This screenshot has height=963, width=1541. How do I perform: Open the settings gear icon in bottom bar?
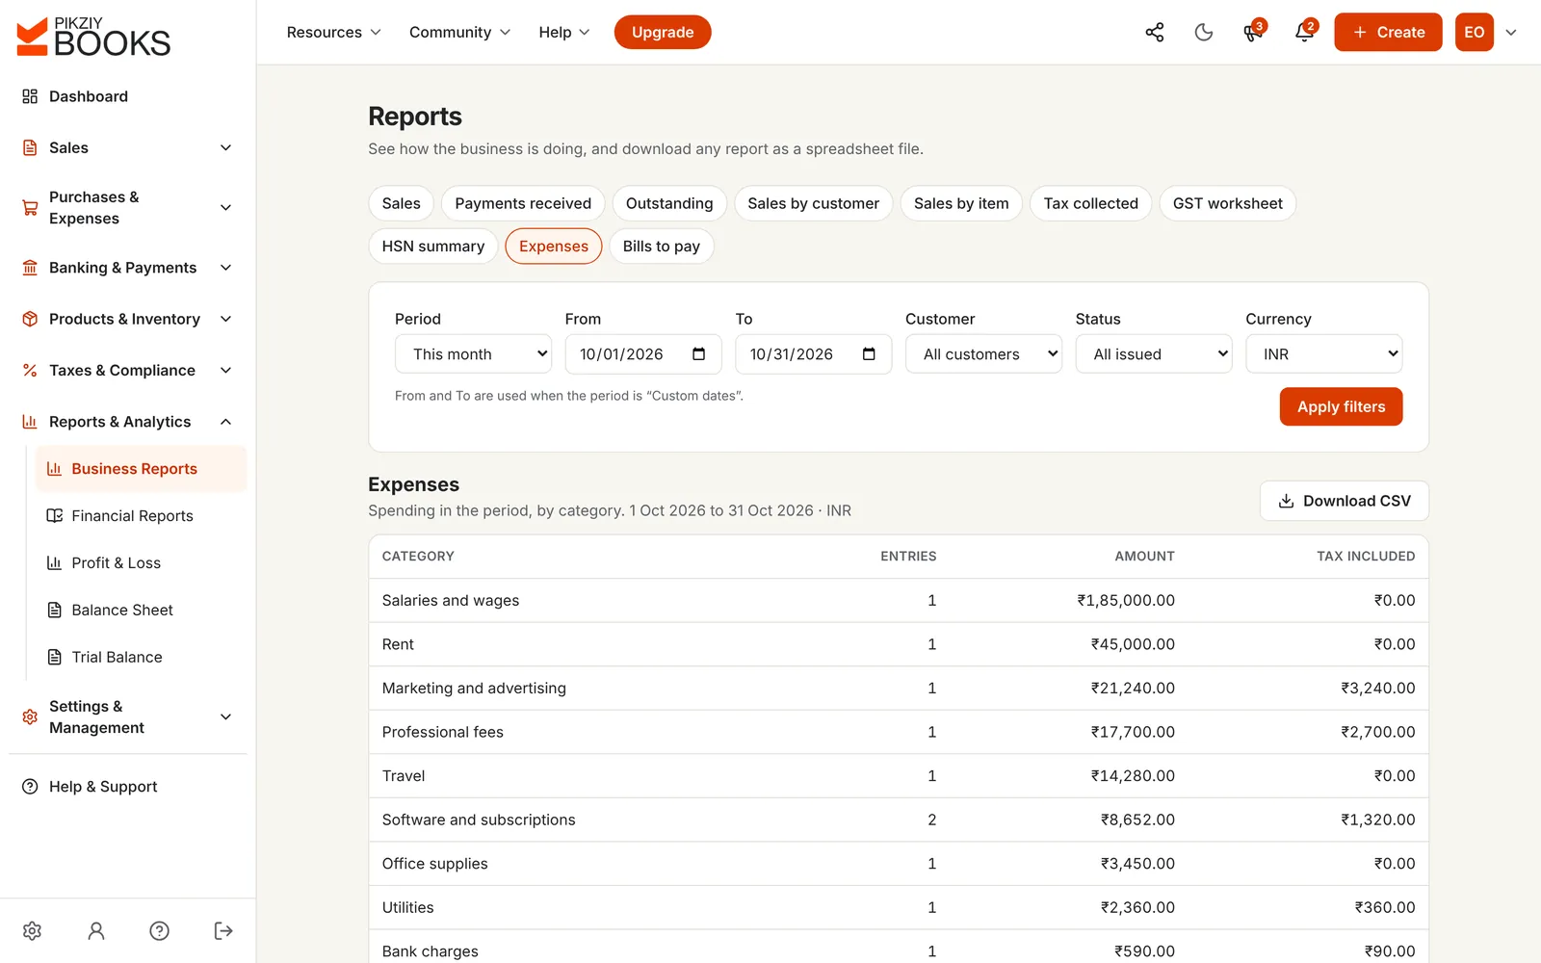(32, 930)
